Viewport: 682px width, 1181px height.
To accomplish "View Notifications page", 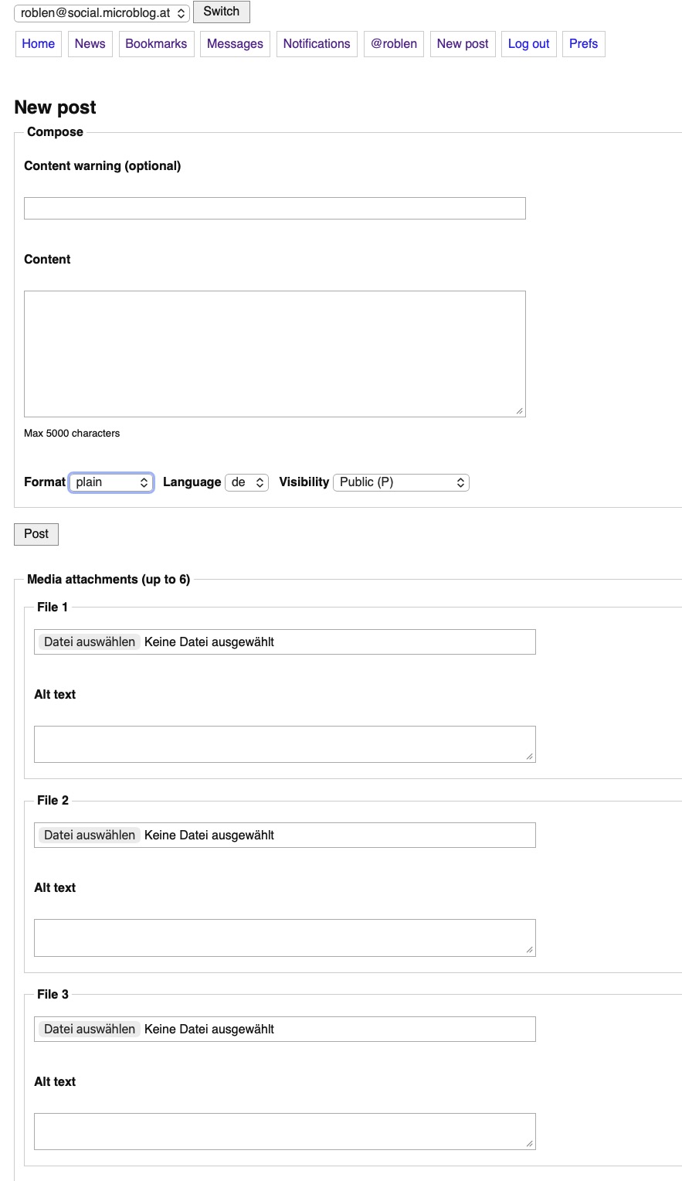I will click(x=317, y=44).
